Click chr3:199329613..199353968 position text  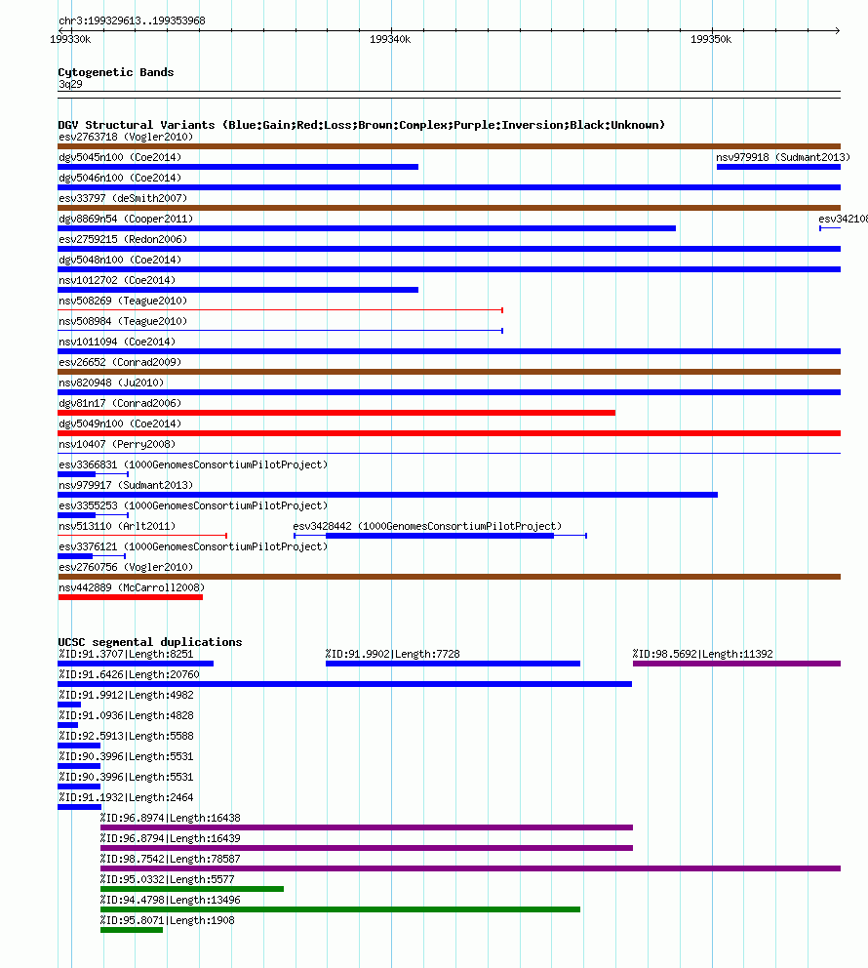click(x=132, y=20)
